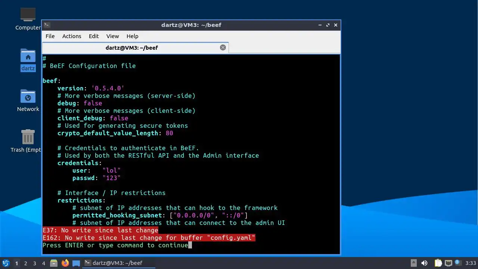478x269 pixels.
Task: Click the '# Interface / IP restrictions' comment
Action: click(x=111, y=193)
